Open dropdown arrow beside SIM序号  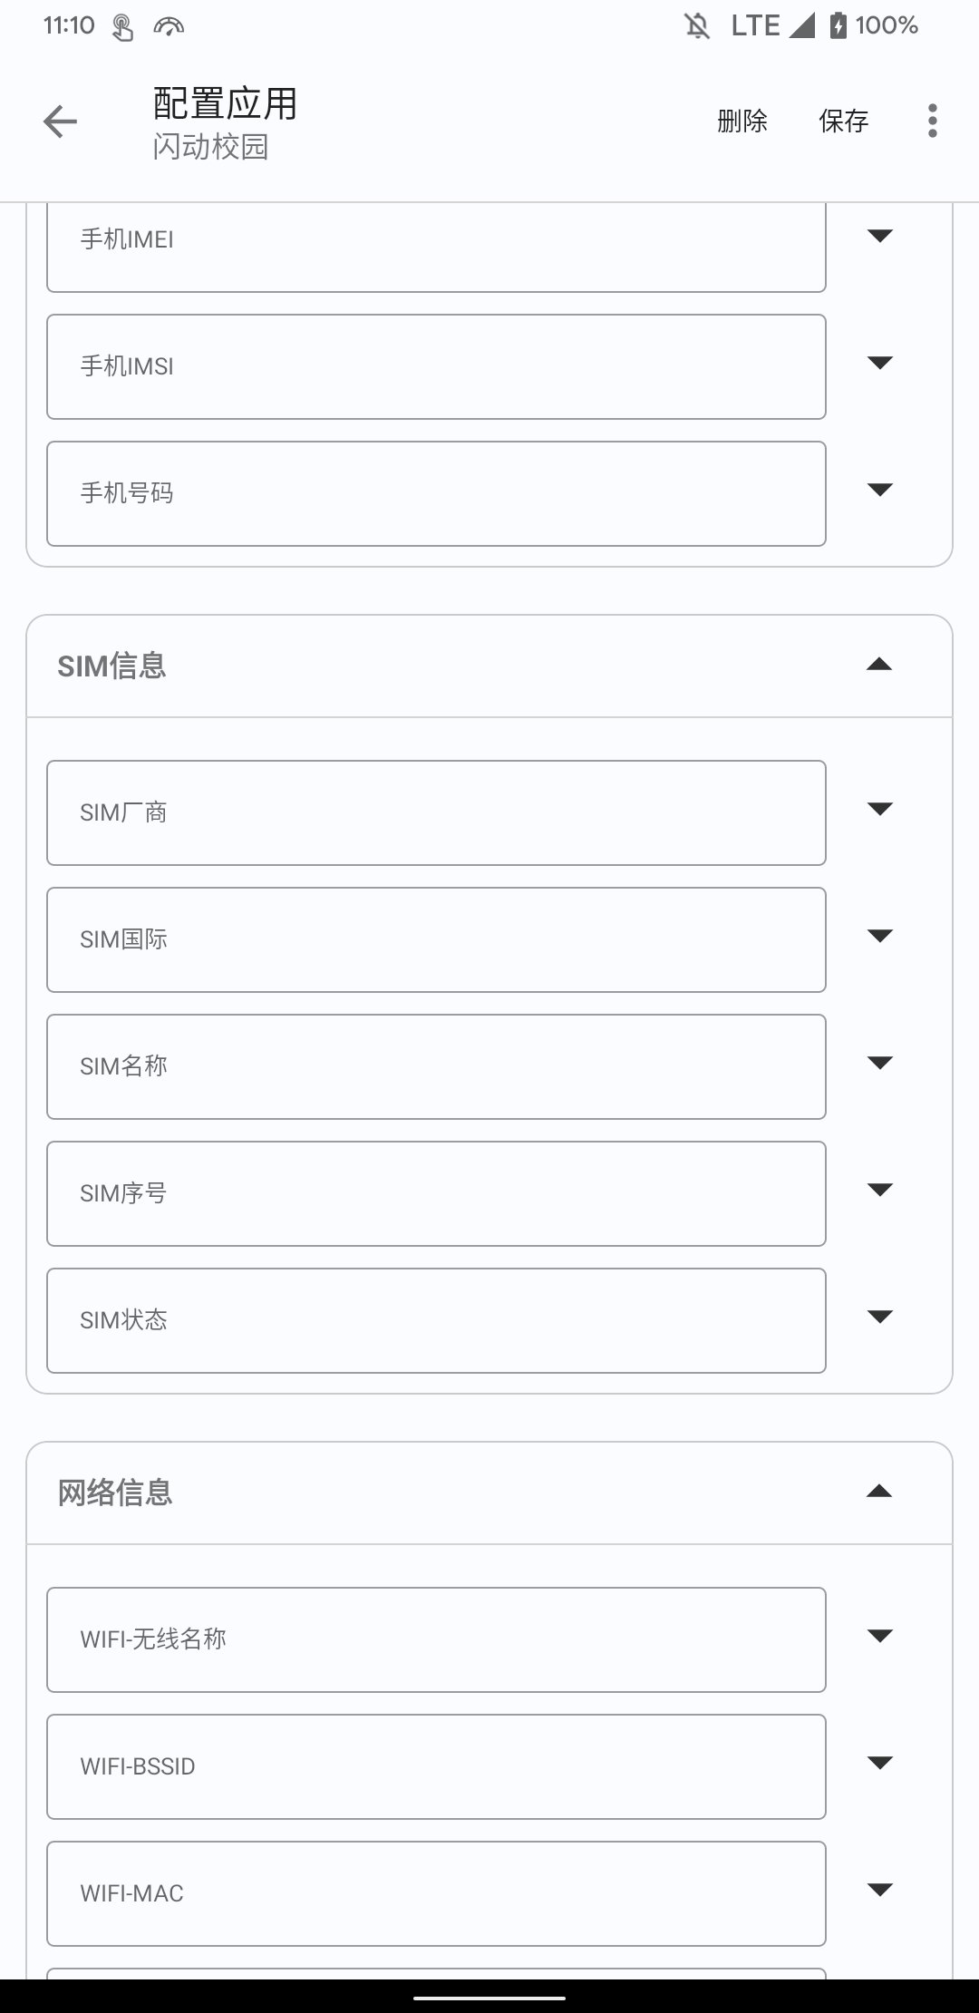(x=880, y=1191)
